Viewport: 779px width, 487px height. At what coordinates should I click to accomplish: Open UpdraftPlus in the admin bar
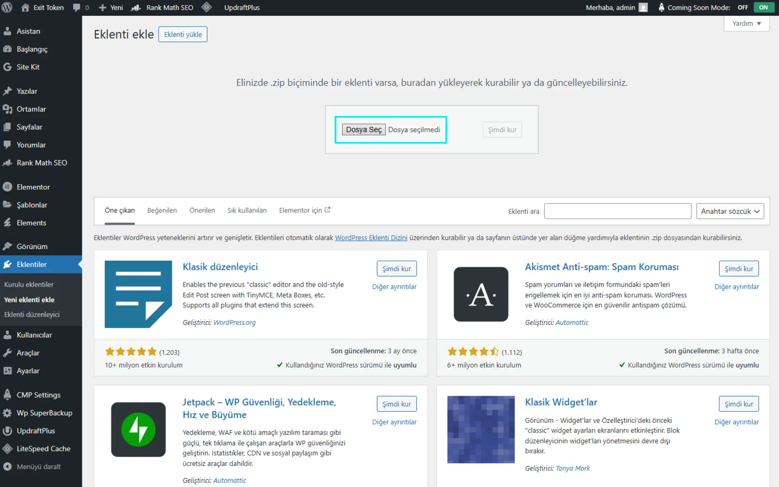click(242, 8)
